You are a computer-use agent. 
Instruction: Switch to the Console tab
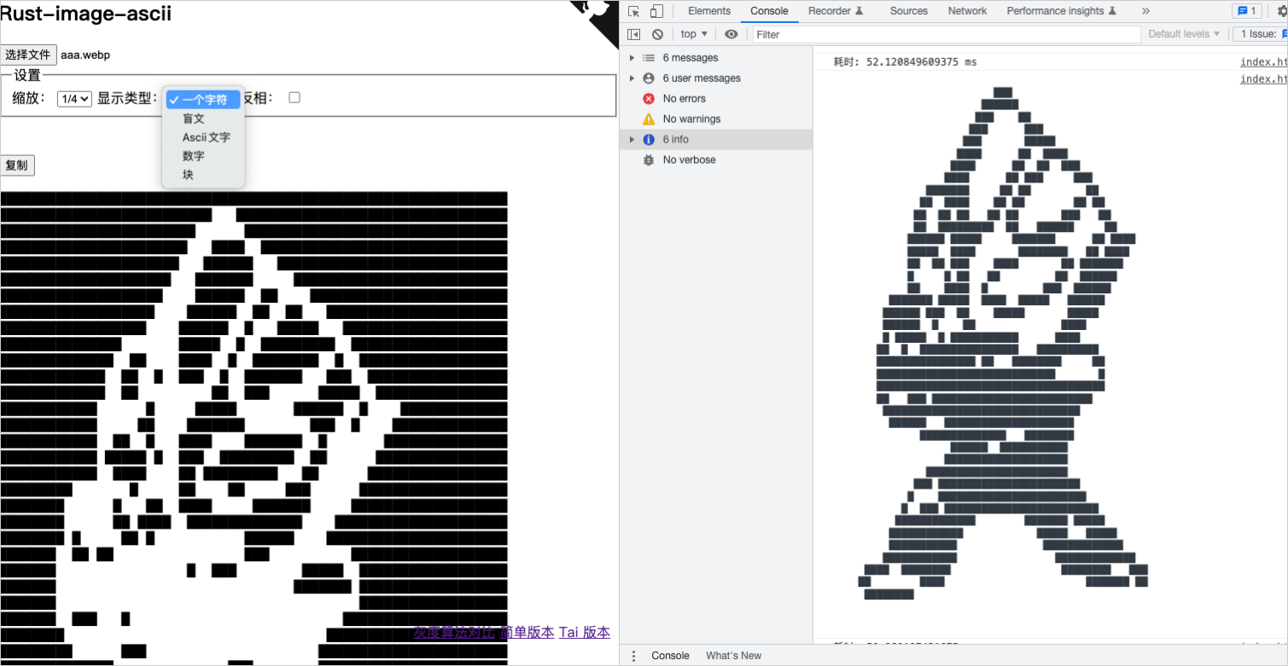pyautogui.click(x=769, y=11)
